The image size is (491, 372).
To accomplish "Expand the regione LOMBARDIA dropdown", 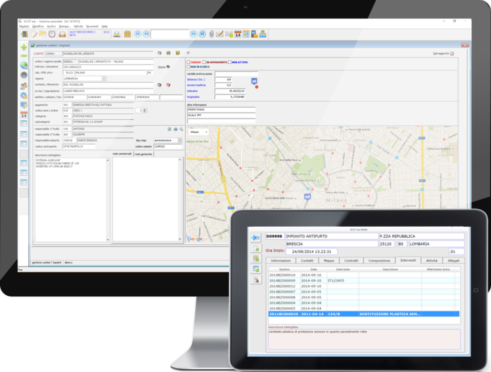I will tap(104, 79).
